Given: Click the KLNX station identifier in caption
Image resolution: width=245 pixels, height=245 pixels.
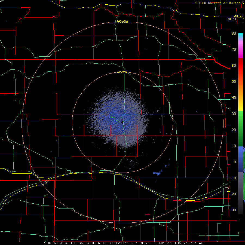Looking at the screenshot, I should [160, 243].
